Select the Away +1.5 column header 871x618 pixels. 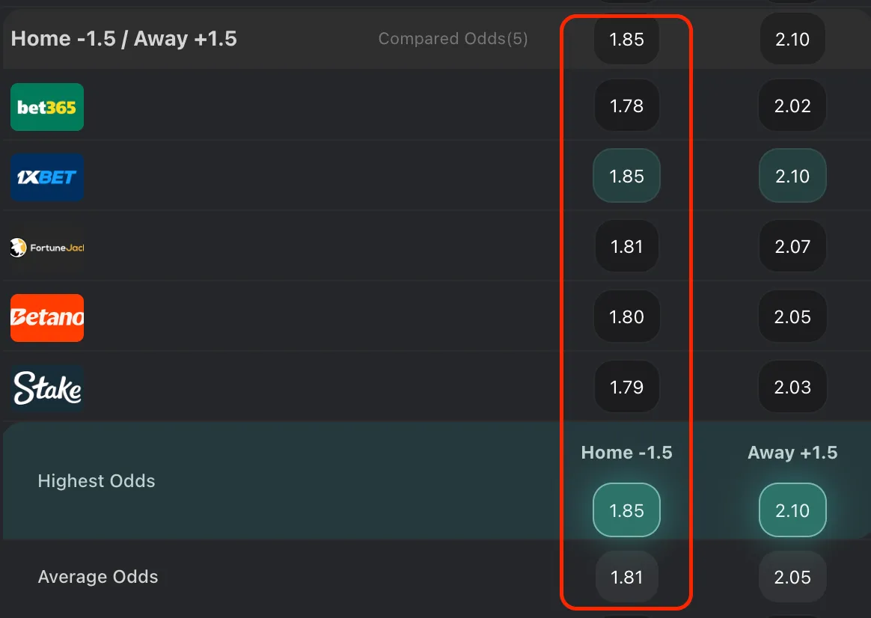[792, 452]
